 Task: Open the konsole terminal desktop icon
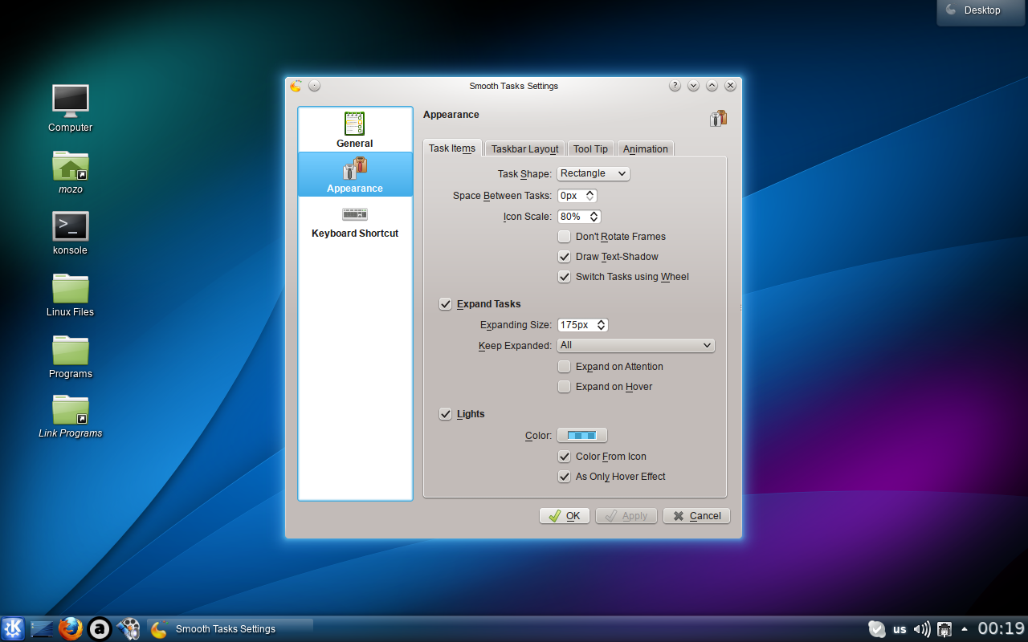click(71, 227)
